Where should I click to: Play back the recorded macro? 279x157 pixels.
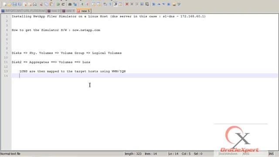[137, 4]
